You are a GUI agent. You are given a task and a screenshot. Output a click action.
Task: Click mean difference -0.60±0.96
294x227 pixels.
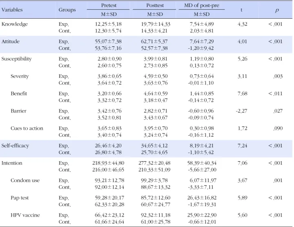201,111
